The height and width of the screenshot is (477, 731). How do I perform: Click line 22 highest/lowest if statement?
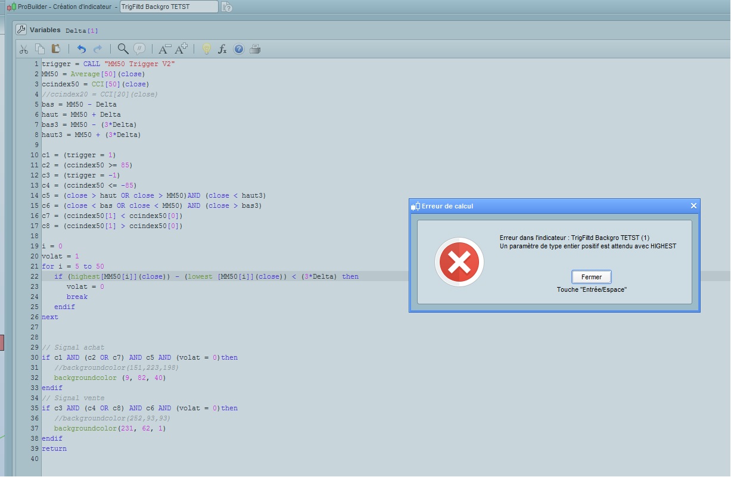[206, 276]
